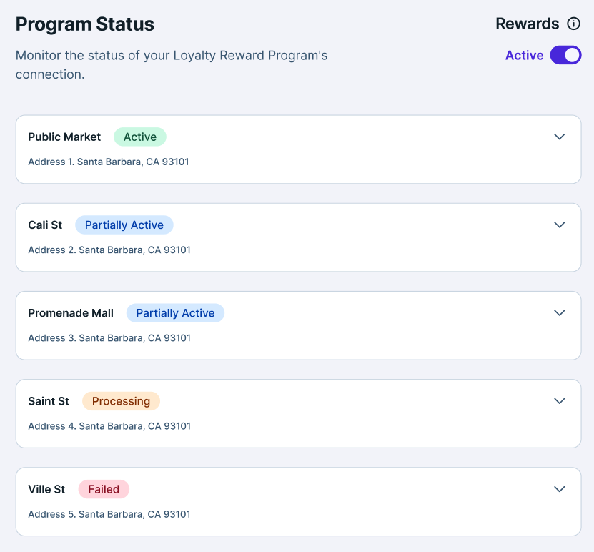Click the Public Market location name
Image resolution: width=594 pixels, height=552 pixels.
64,137
